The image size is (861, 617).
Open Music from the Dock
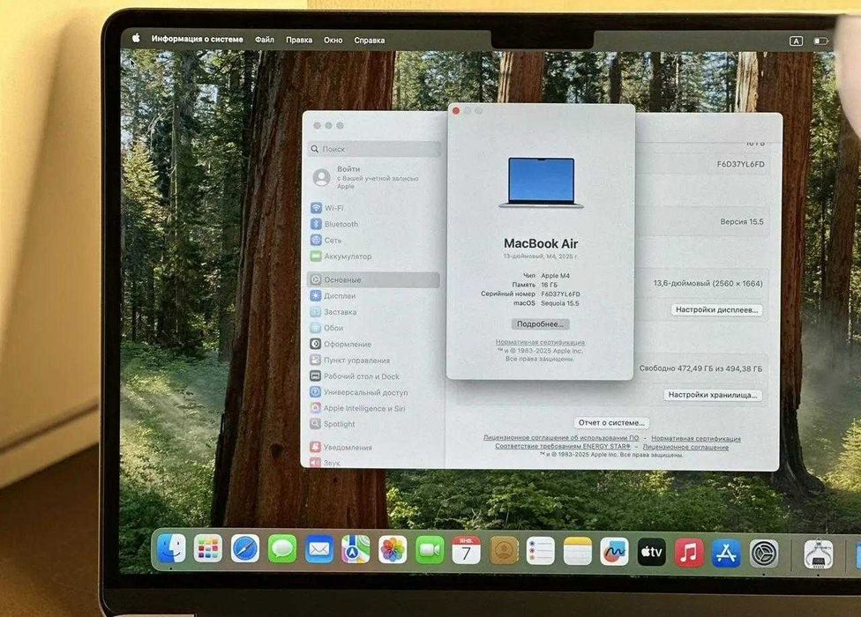point(689,554)
